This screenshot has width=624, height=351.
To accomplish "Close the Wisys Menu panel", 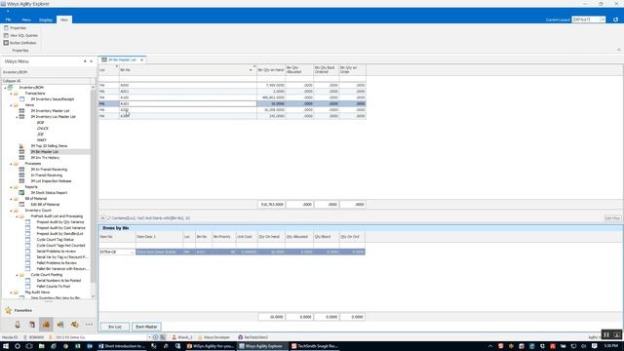I will pos(91,61).
